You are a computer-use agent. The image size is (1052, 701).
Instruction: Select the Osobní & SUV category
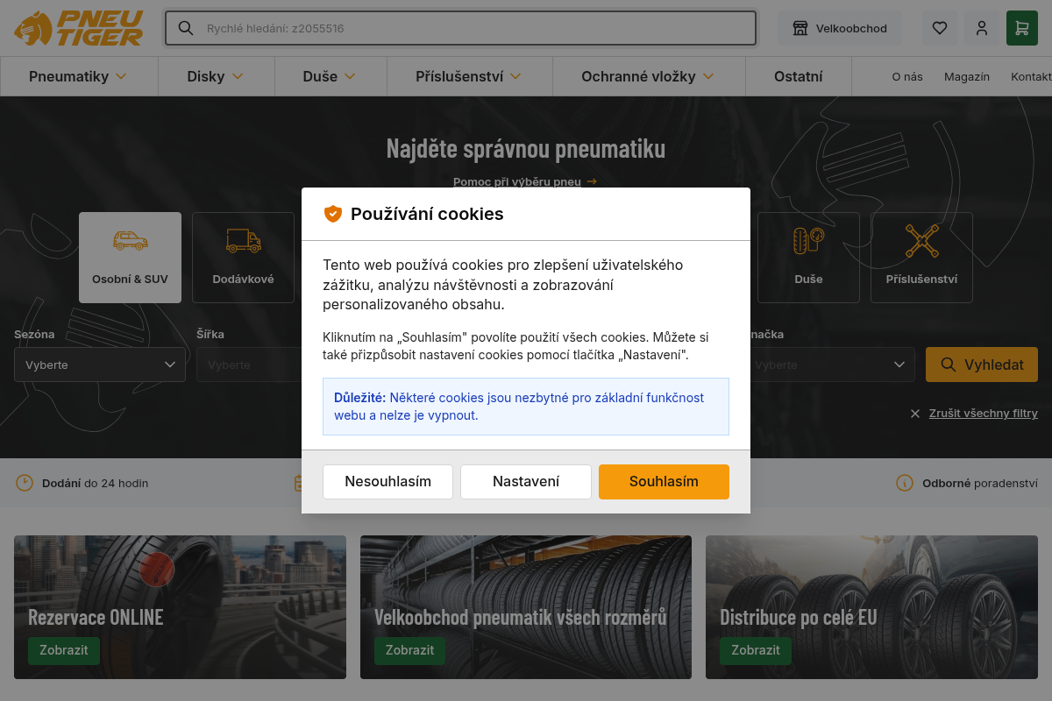tap(130, 258)
